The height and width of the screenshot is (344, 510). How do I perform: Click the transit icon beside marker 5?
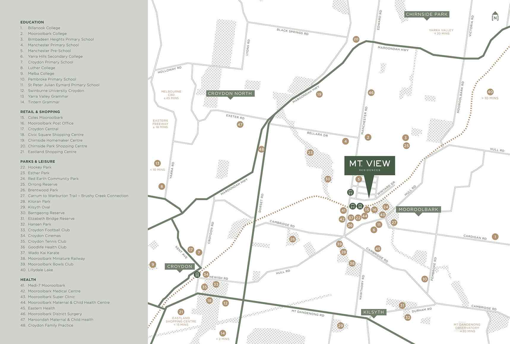pyautogui.click(x=350, y=192)
